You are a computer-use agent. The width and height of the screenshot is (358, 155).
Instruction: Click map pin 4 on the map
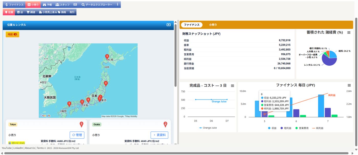[x=106, y=83]
